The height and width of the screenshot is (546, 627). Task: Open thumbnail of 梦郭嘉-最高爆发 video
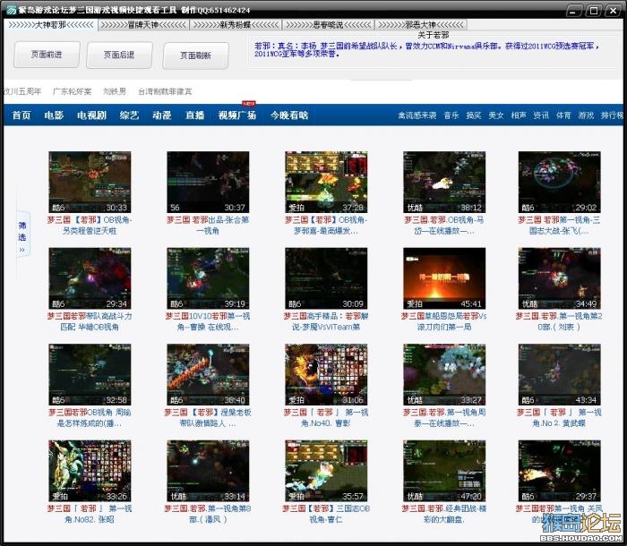point(326,182)
